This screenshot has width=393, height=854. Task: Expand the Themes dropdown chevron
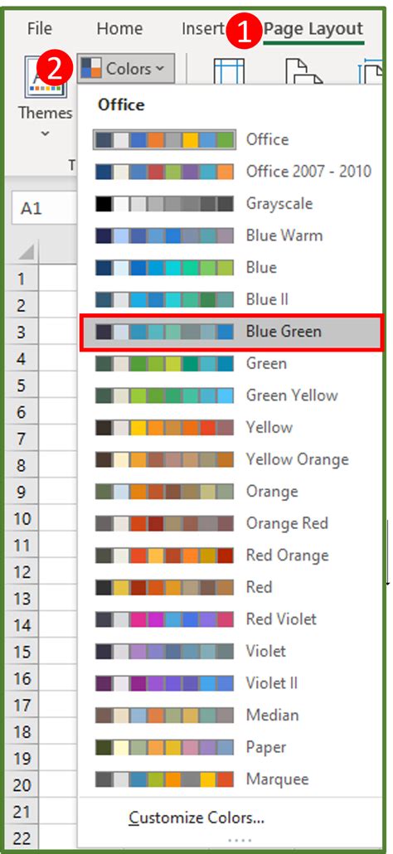(x=45, y=133)
